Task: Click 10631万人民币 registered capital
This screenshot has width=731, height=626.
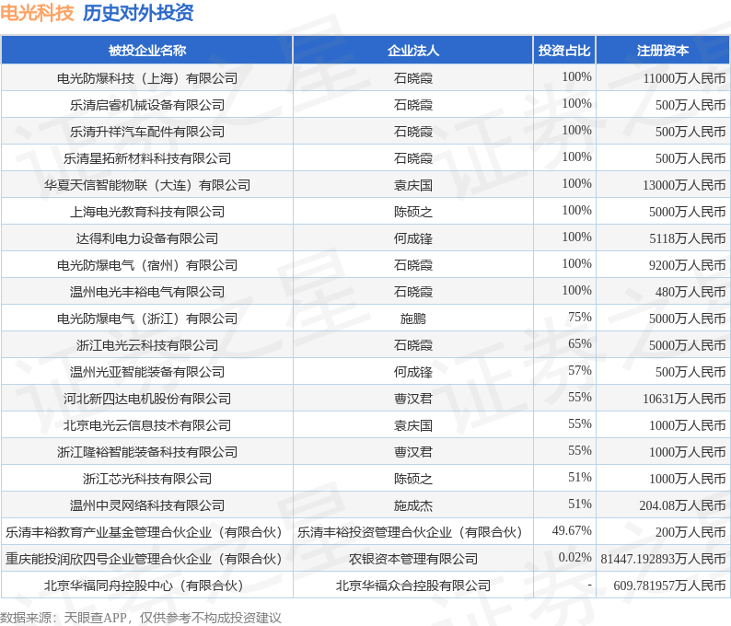Action: [x=684, y=399]
